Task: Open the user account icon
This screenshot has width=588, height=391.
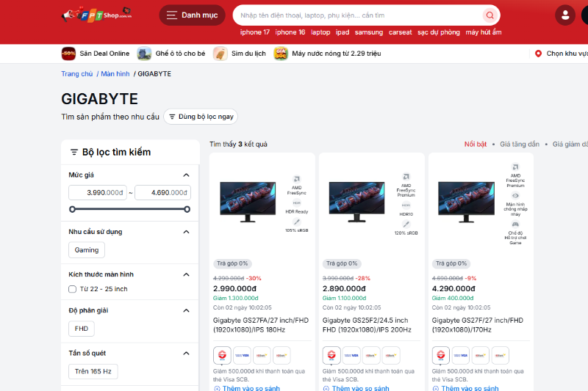Action: tap(565, 15)
